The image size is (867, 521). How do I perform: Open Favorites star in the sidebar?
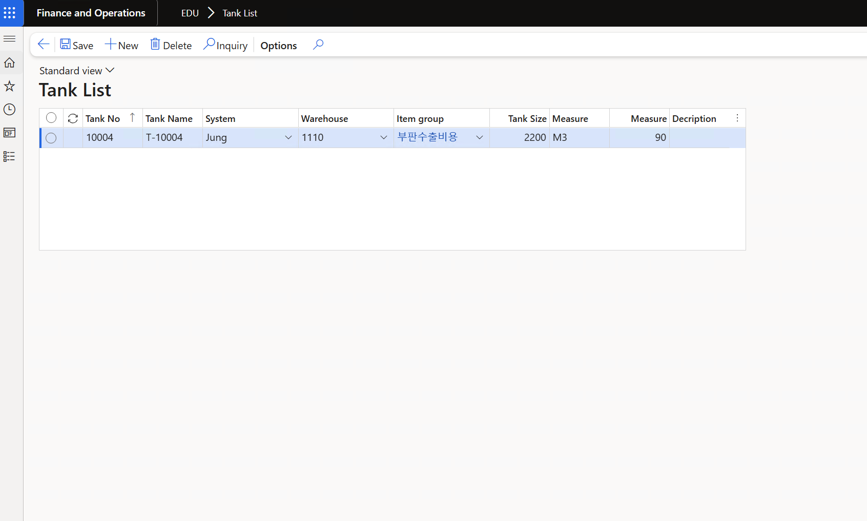pos(9,86)
